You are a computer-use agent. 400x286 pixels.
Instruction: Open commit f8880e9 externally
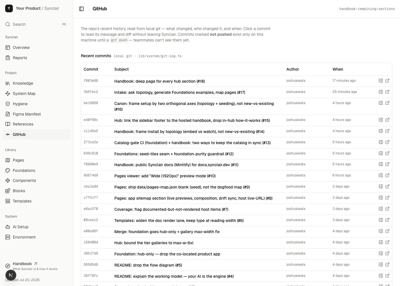click(387, 164)
